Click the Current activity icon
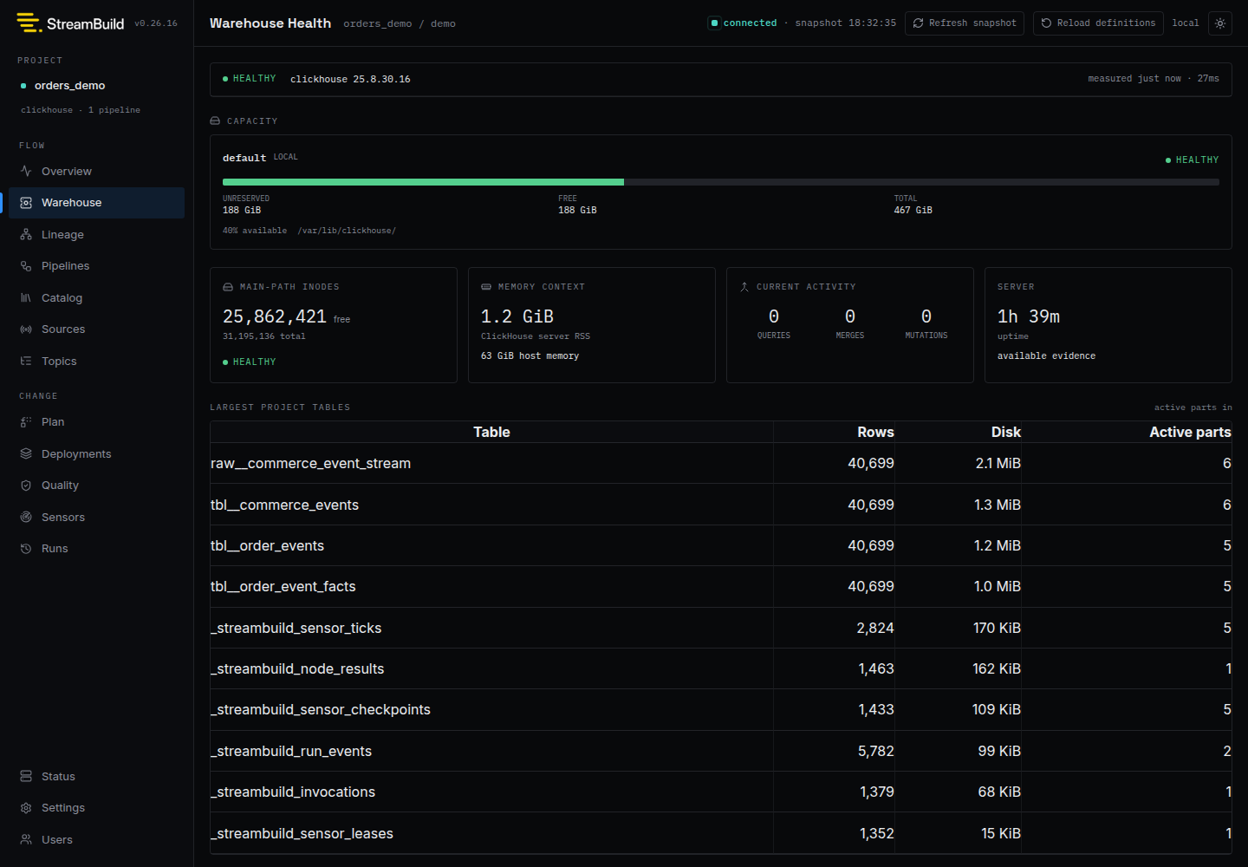This screenshot has height=867, width=1248. click(744, 287)
